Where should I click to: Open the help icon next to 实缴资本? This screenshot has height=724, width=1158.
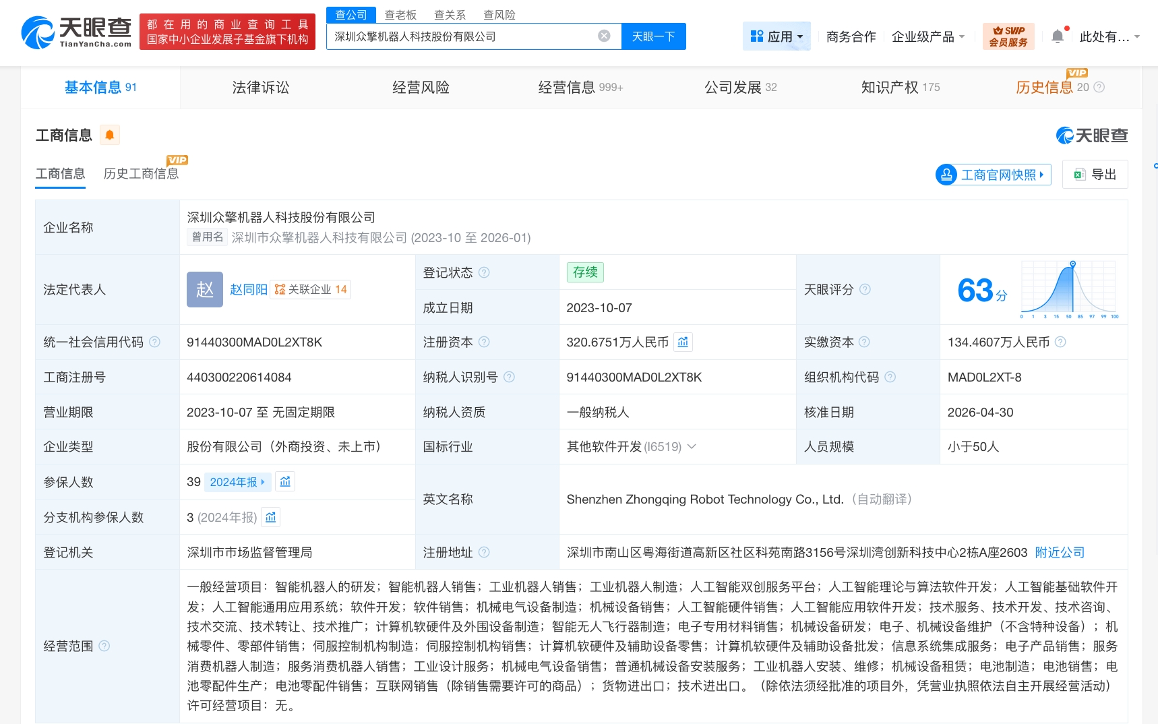pos(864,342)
